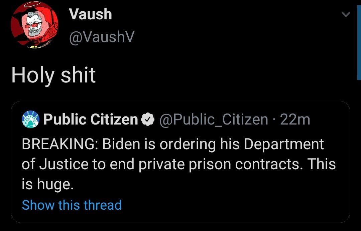Click the "is huge." text line
Screen dimensions: 361x231
point(47,184)
